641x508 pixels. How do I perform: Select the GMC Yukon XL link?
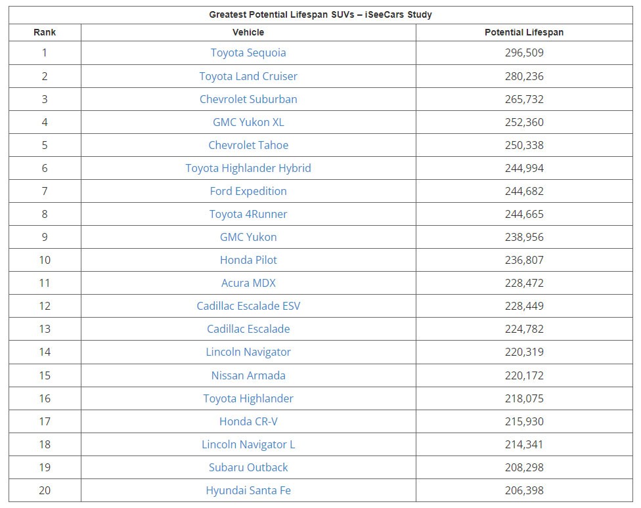click(x=248, y=122)
